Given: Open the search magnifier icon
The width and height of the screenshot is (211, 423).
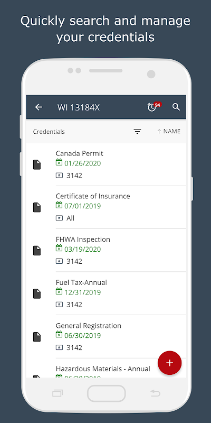Looking at the screenshot, I should (176, 107).
